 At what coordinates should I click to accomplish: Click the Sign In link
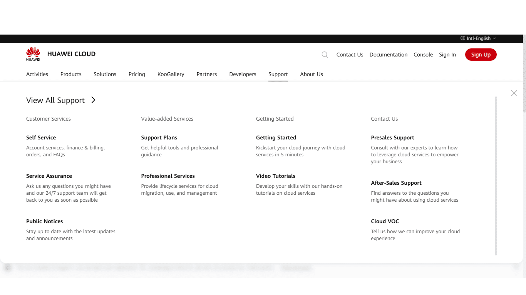[x=447, y=55]
